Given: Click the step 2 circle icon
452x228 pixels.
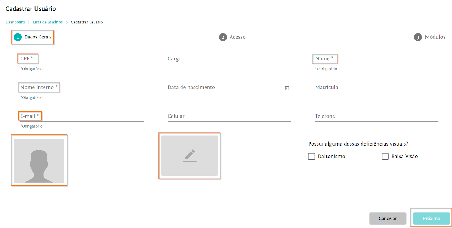Looking at the screenshot, I should point(223,37).
